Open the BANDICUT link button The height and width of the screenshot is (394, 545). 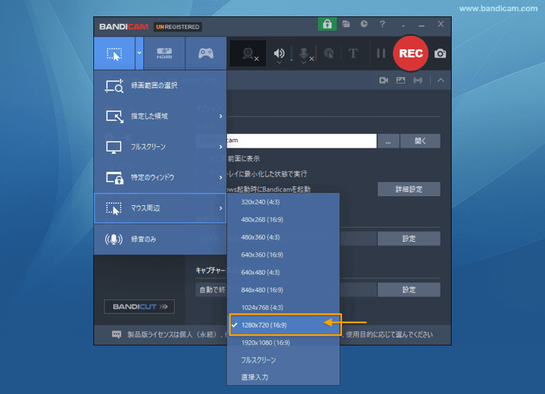pos(139,307)
